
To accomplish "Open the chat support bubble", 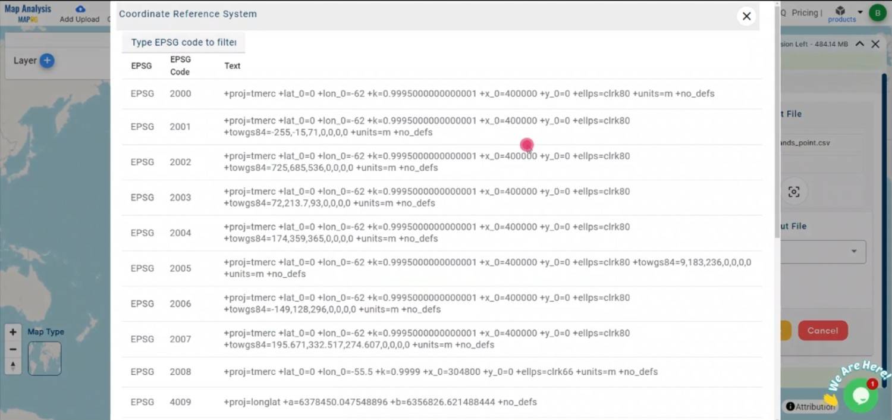I will [860, 395].
